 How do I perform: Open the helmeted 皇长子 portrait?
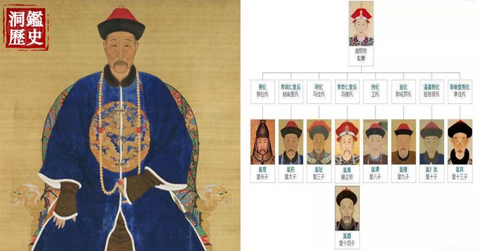(x=262, y=142)
